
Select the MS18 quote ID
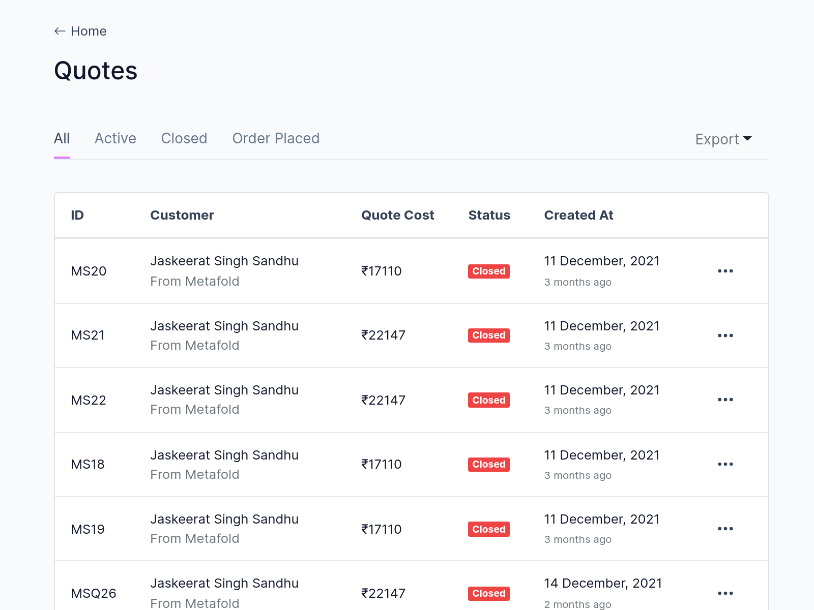point(88,464)
